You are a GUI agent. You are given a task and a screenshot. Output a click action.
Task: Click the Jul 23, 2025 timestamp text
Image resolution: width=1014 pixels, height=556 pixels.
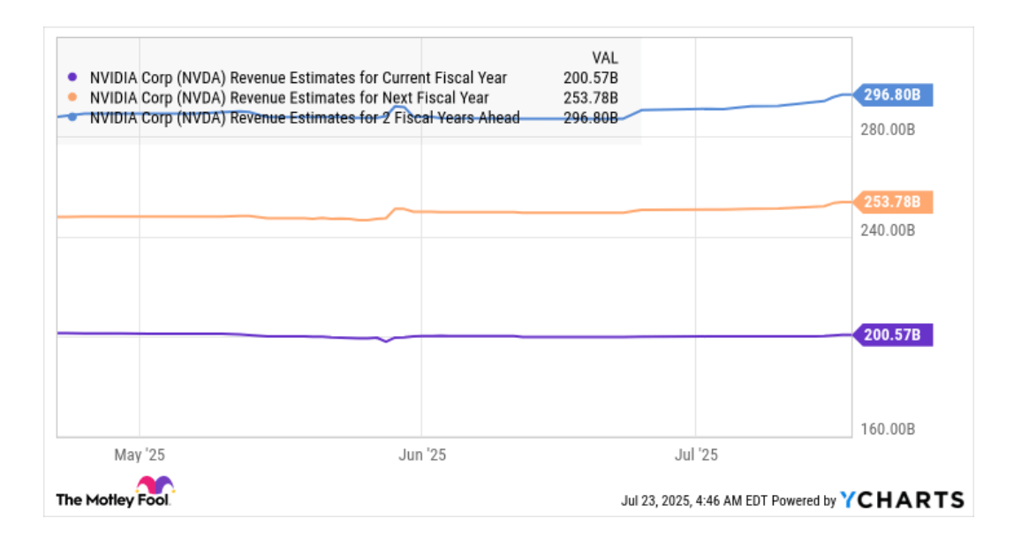pyautogui.click(x=694, y=501)
